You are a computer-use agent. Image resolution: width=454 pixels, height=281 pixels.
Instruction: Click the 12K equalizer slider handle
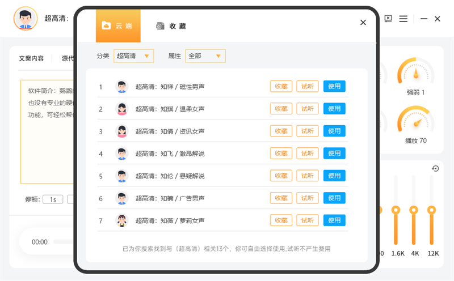pos(432,210)
